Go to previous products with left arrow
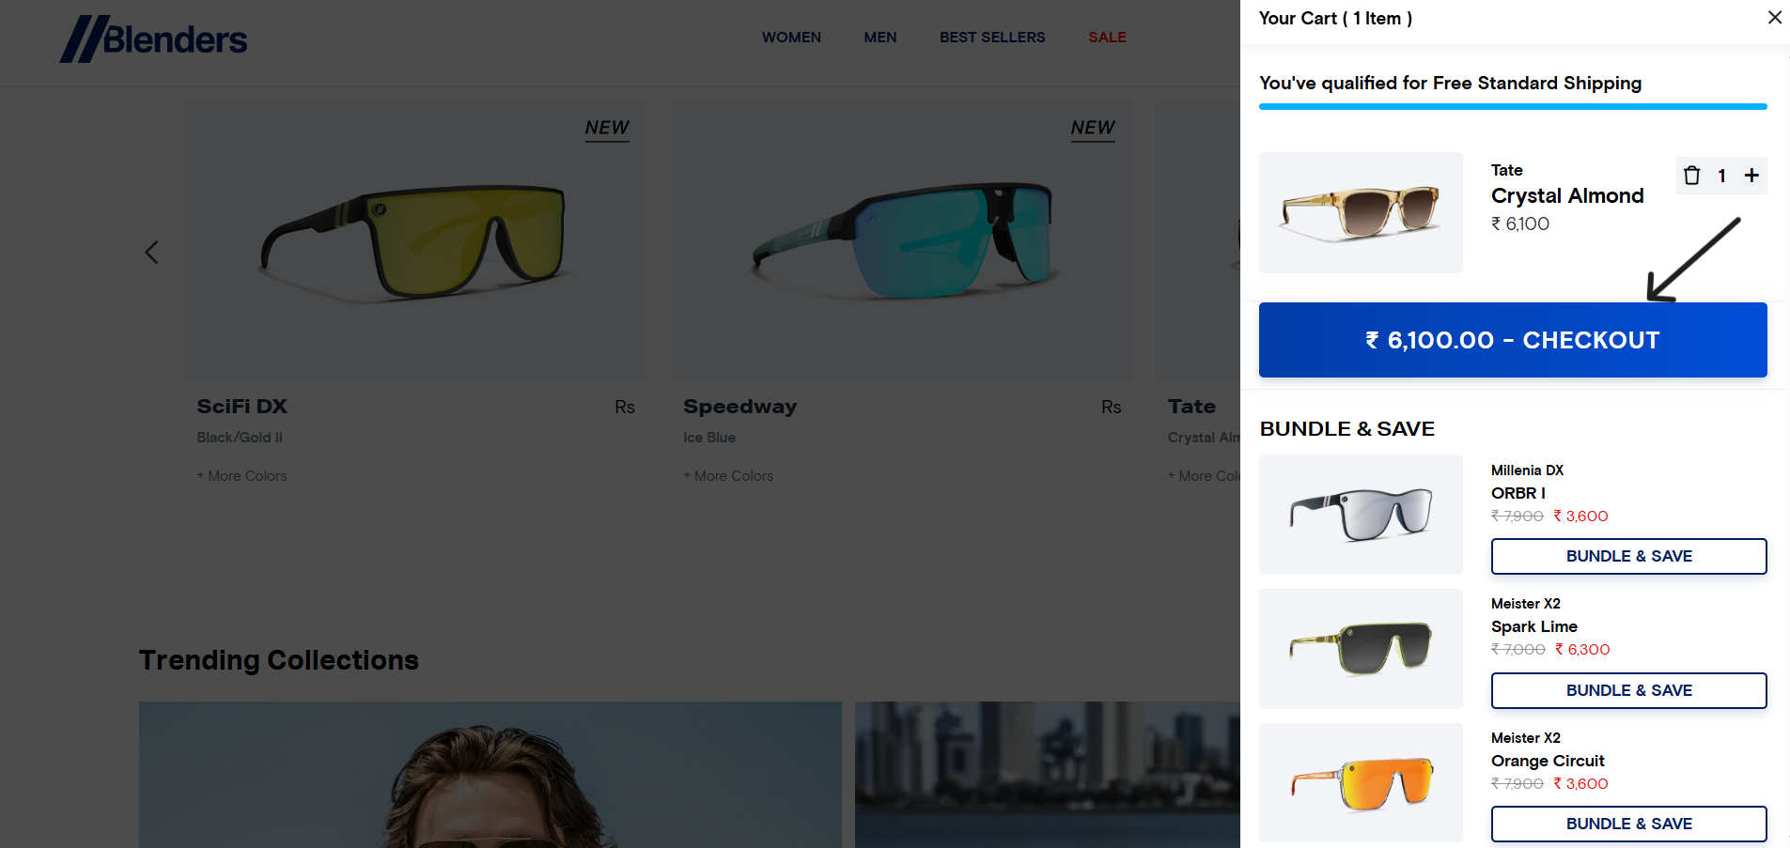The image size is (1790, 848). click(x=151, y=252)
